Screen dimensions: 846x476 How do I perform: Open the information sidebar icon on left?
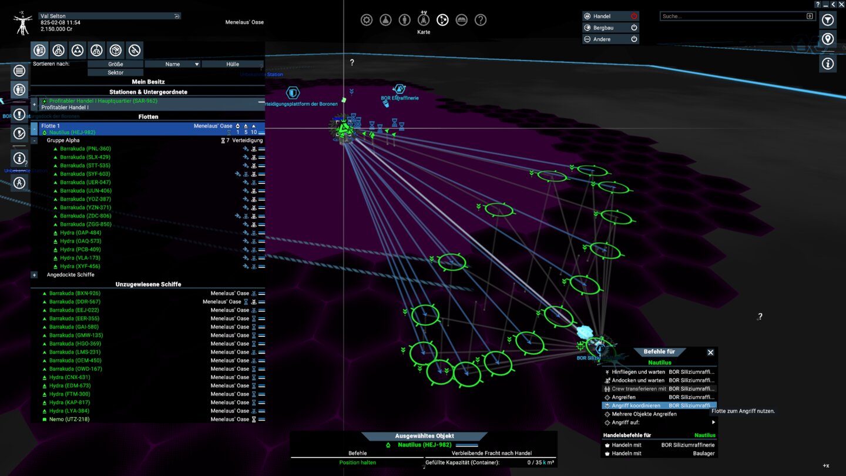pos(19,158)
